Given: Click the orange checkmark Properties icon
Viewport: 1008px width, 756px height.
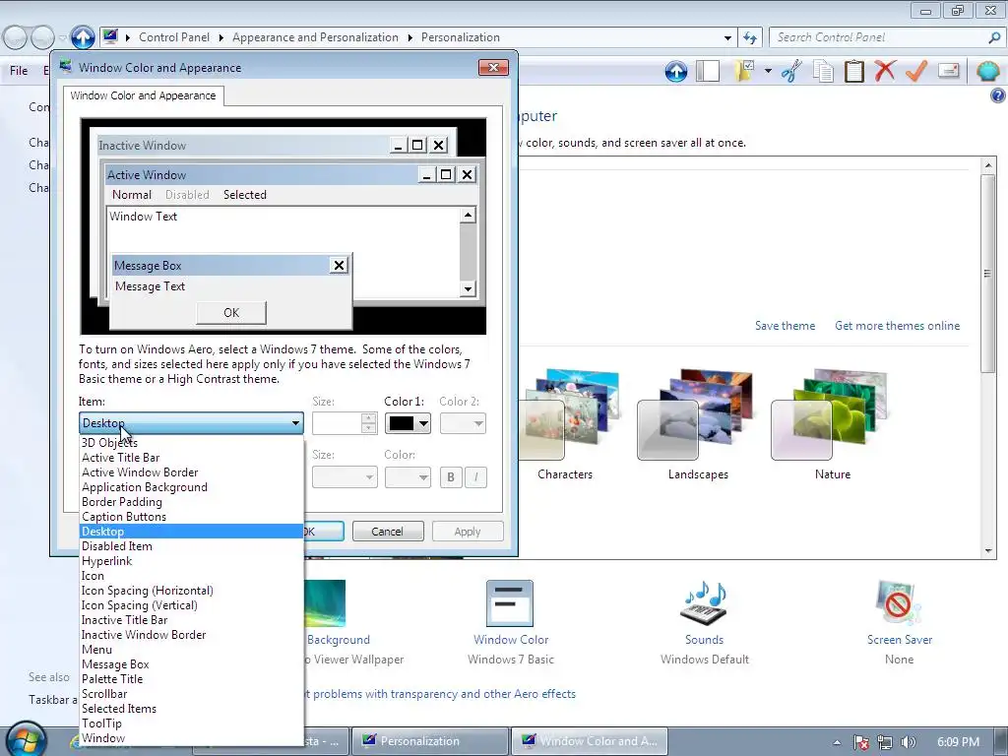Looking at the screenshot, I should tap(916, 71).
